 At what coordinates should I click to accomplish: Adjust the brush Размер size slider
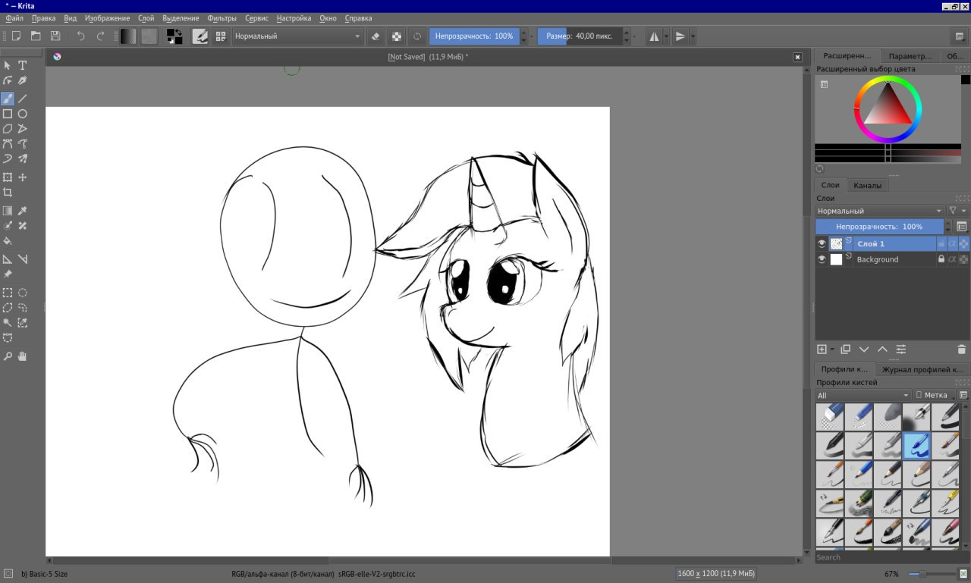(580, 36)
